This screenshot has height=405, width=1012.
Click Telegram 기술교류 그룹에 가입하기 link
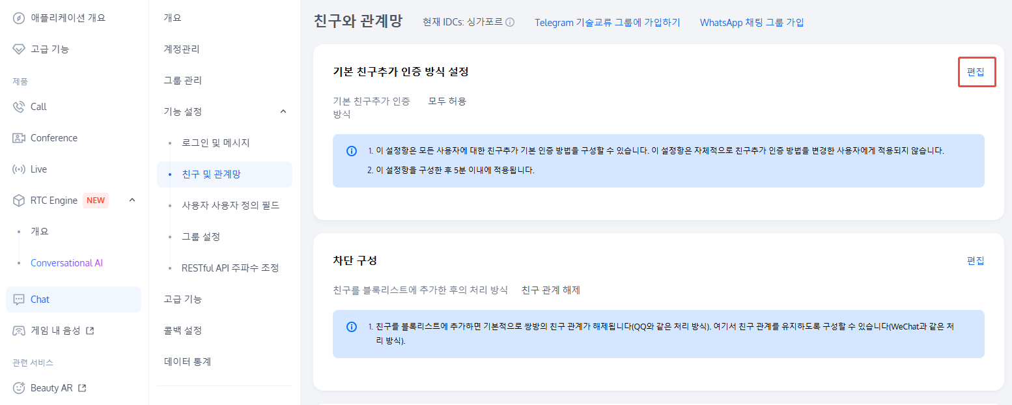pyautogui.click(x=607, y=22)
